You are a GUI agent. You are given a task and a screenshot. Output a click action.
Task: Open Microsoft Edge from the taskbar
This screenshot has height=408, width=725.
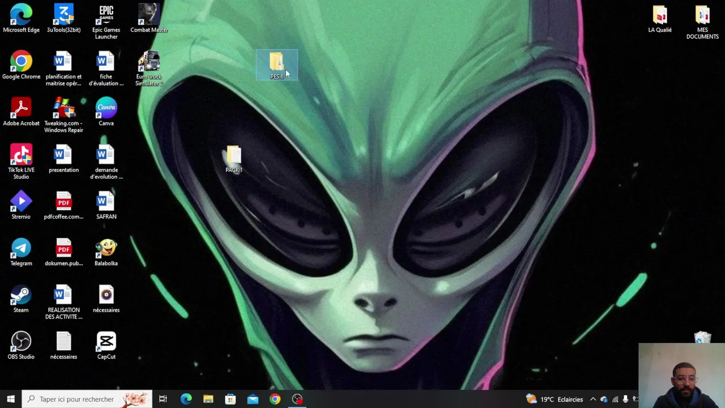[x=186, y=399]
